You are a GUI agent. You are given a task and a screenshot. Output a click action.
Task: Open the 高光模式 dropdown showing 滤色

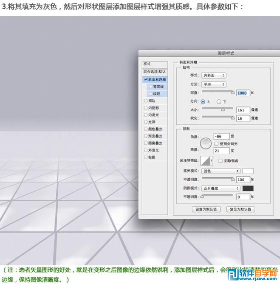pyautogui.click(x=221, y=171)
